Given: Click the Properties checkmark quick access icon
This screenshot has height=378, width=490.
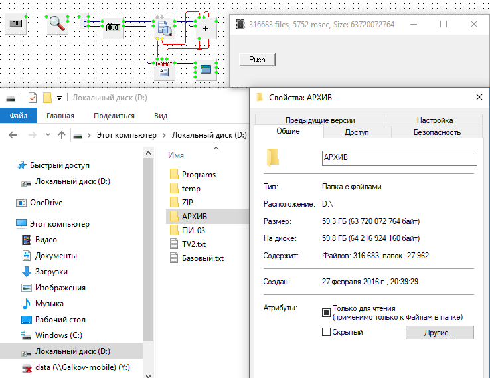Looking at the screenshot, I should click(x=32, y=98).
